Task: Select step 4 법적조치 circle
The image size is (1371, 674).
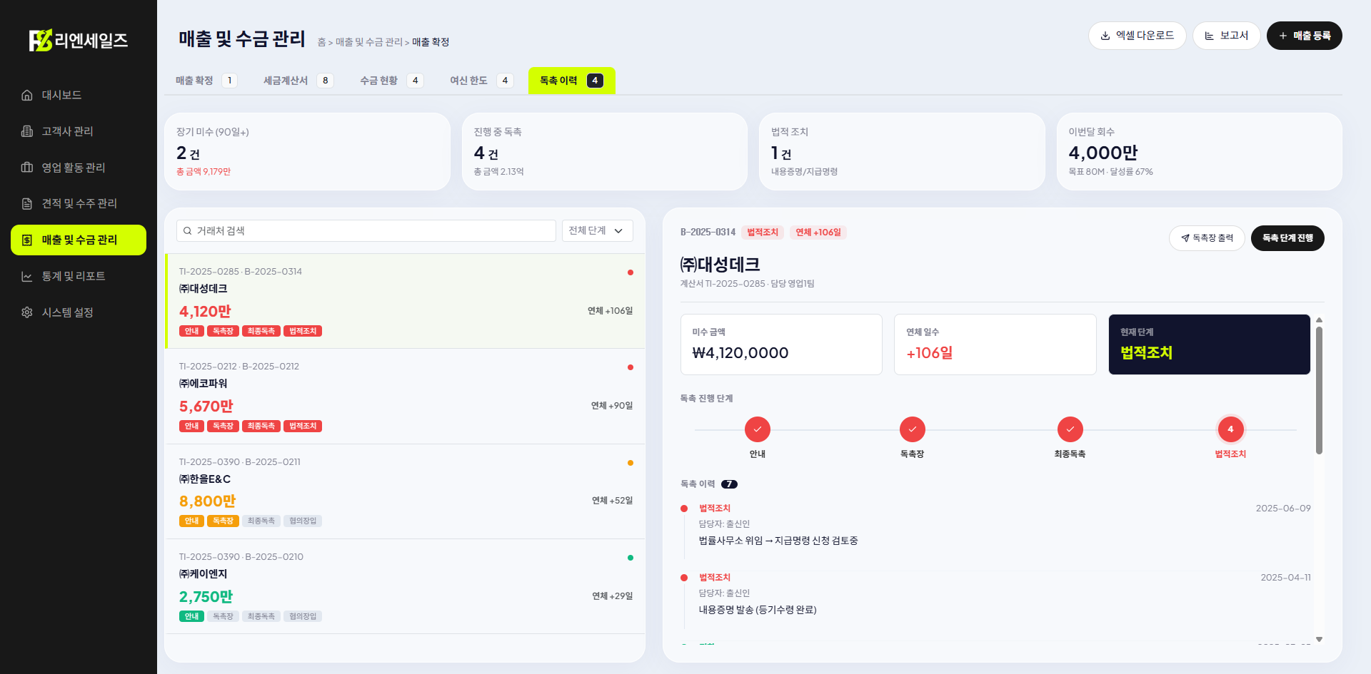Action: click(1230, 429)
